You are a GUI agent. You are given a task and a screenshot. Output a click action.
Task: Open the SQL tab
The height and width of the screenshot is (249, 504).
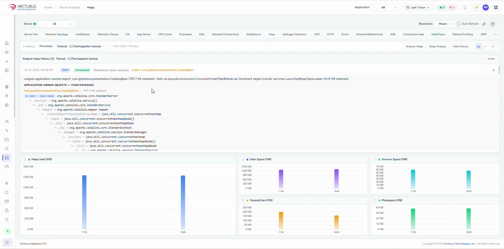(x=393, y=34)
